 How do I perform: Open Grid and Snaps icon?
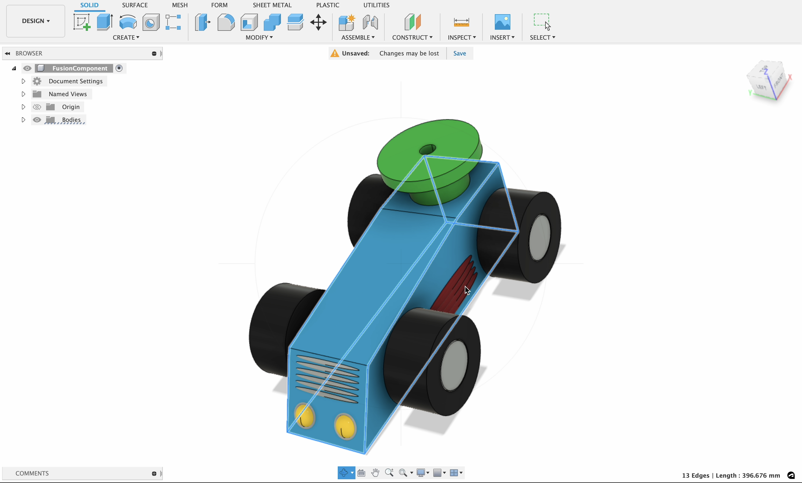coord(437,473)
